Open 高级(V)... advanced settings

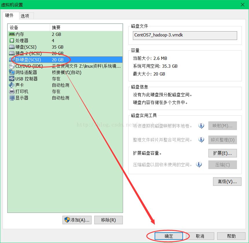(x=227, y=182)
